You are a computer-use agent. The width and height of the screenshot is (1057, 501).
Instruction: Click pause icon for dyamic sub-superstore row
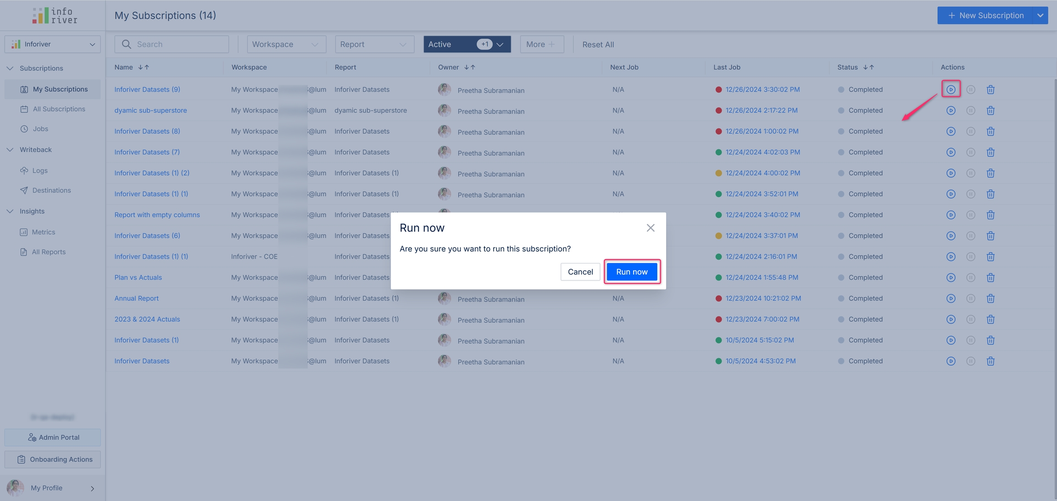(970, 110)
